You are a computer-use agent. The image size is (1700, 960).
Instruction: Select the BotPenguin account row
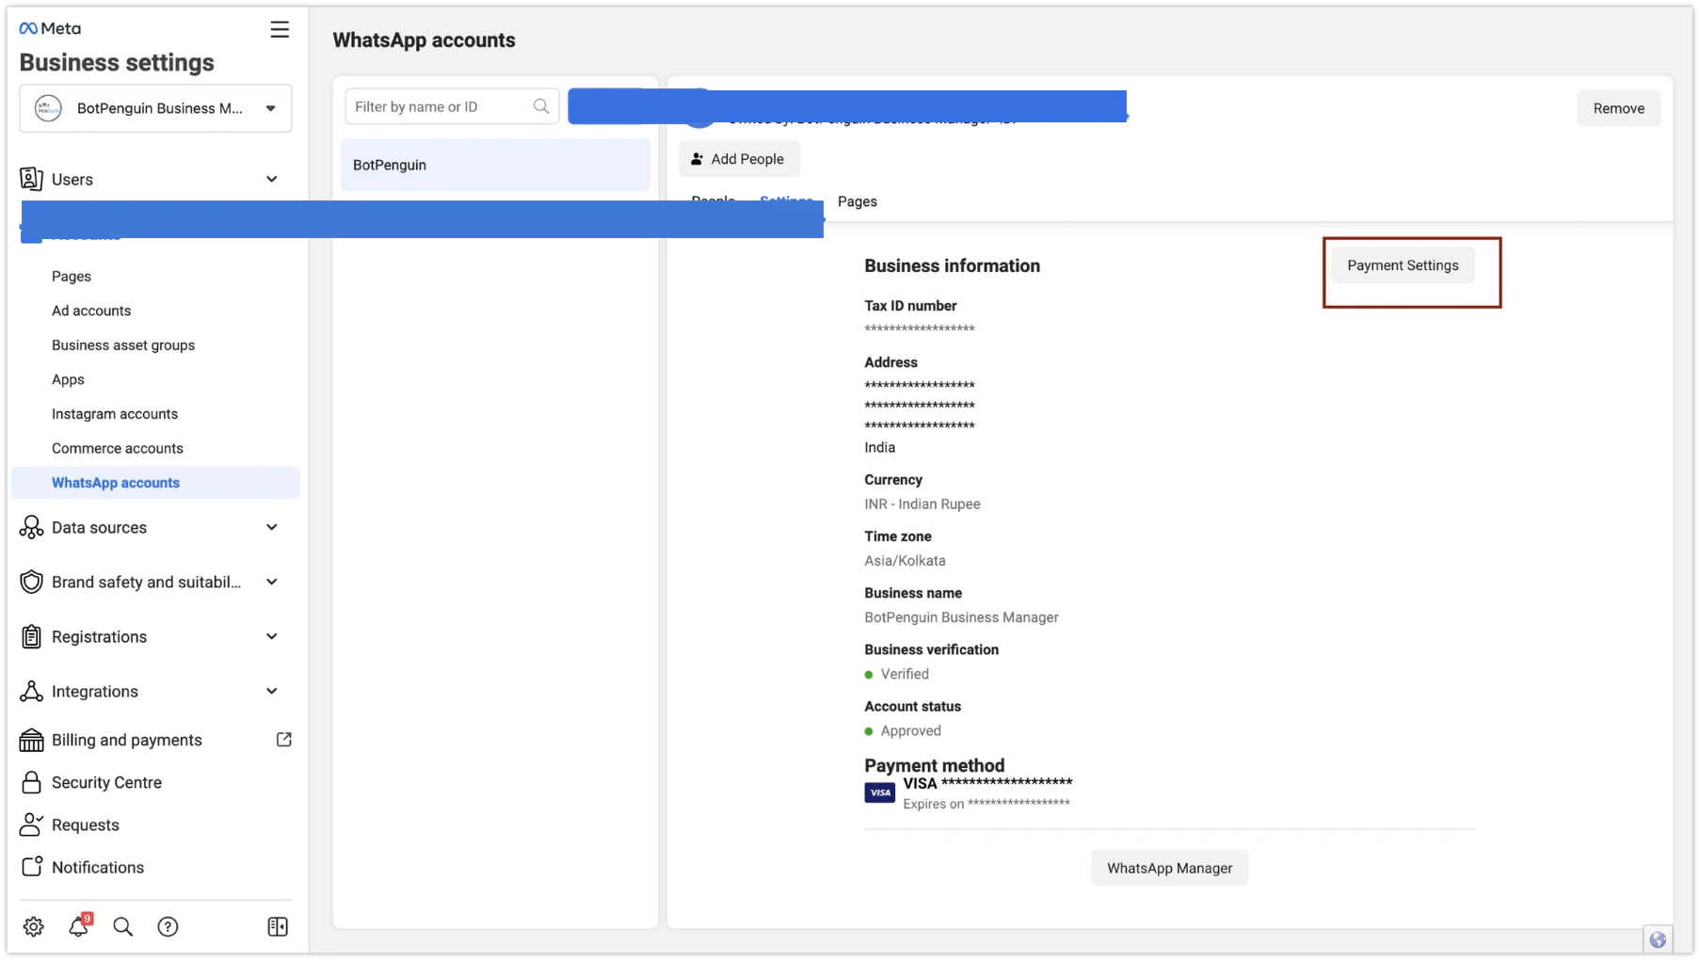(495, 165)
